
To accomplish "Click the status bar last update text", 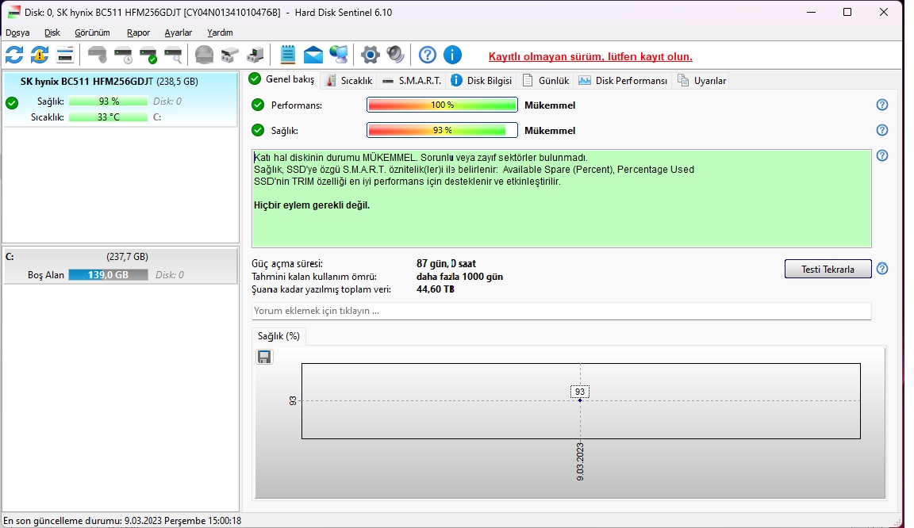I will (x=122, y=520).
